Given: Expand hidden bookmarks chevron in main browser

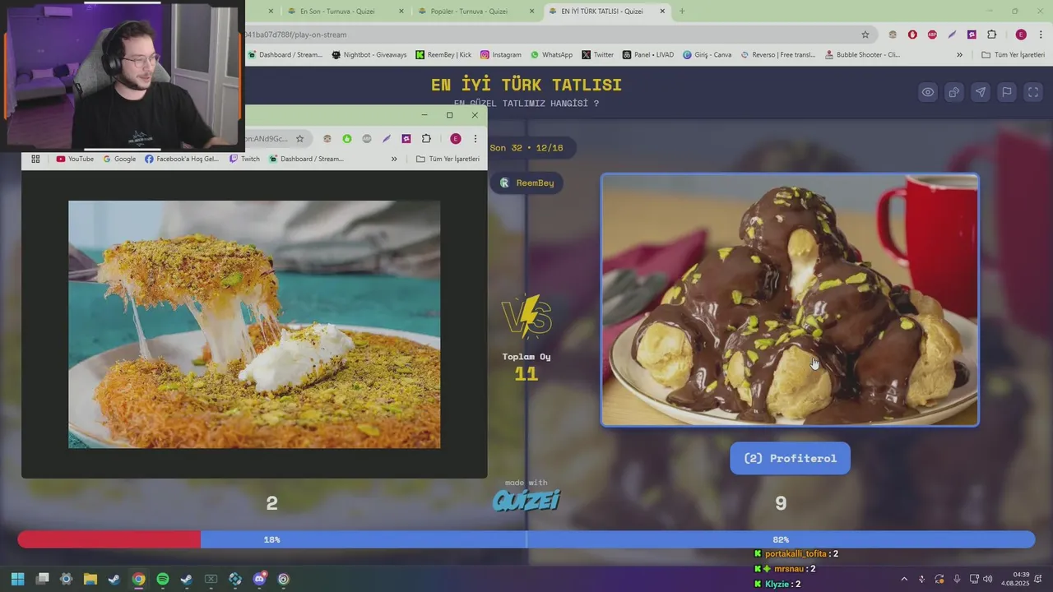Looking at the screenshot, I should [959, 55].
